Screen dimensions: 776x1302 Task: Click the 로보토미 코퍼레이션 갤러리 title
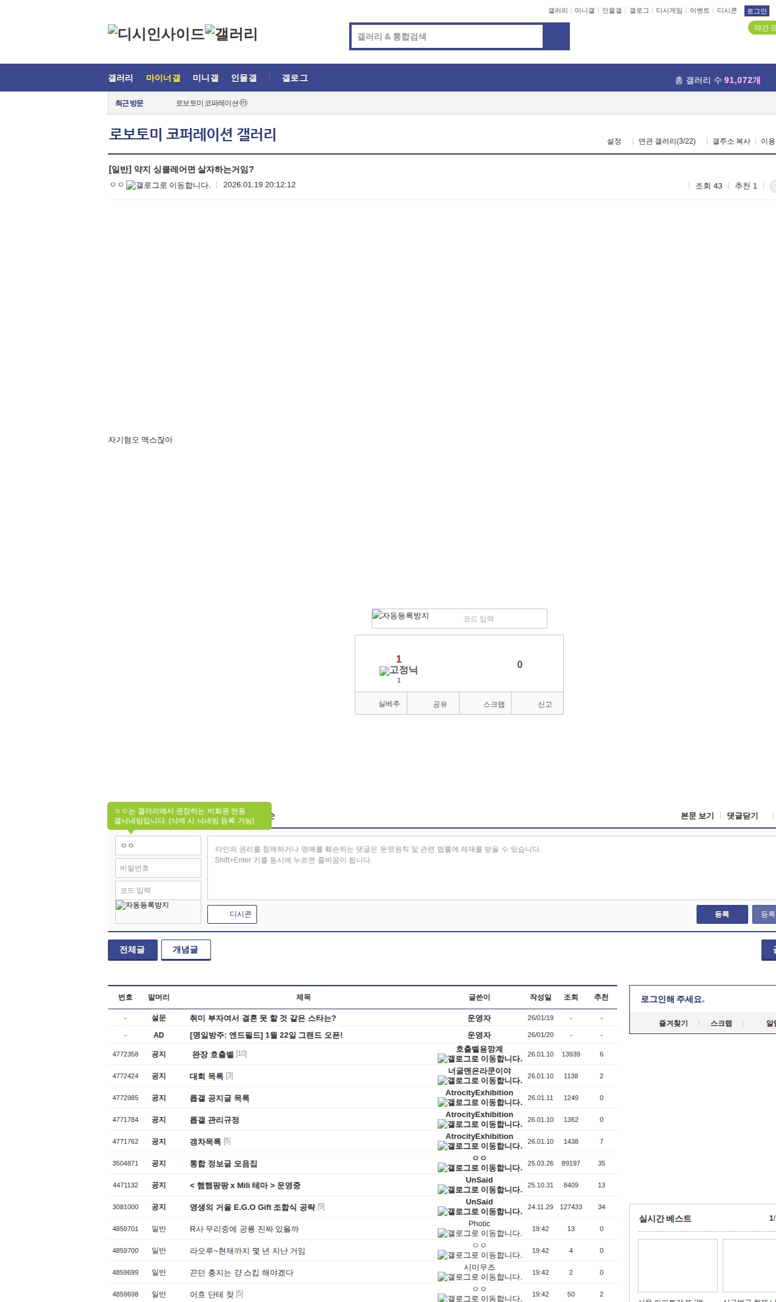(193, 134)
